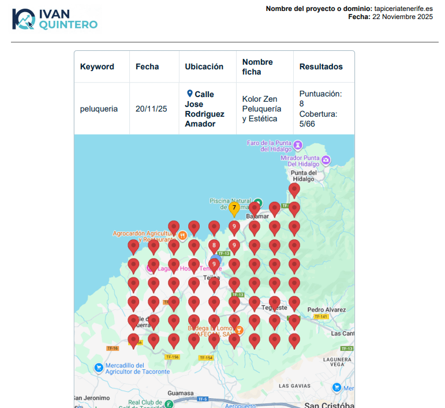Open the tapiceriatenerife.es domain text
Image resolution: width=445 pixels, height=408 pixels.
[x=403, y=9]
